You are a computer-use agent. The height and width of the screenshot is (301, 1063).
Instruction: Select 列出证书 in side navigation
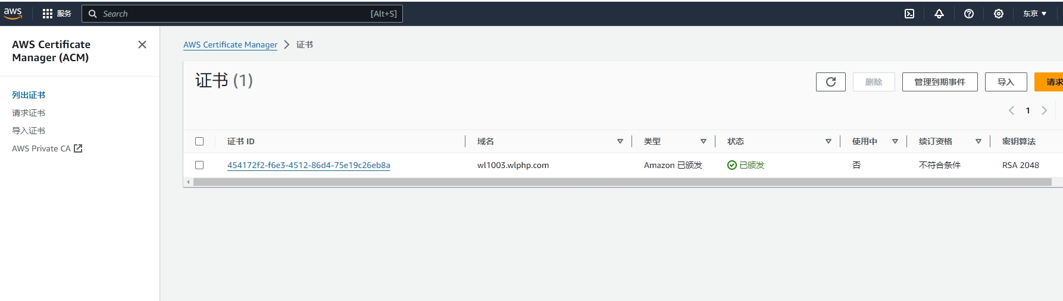(29, 95)
